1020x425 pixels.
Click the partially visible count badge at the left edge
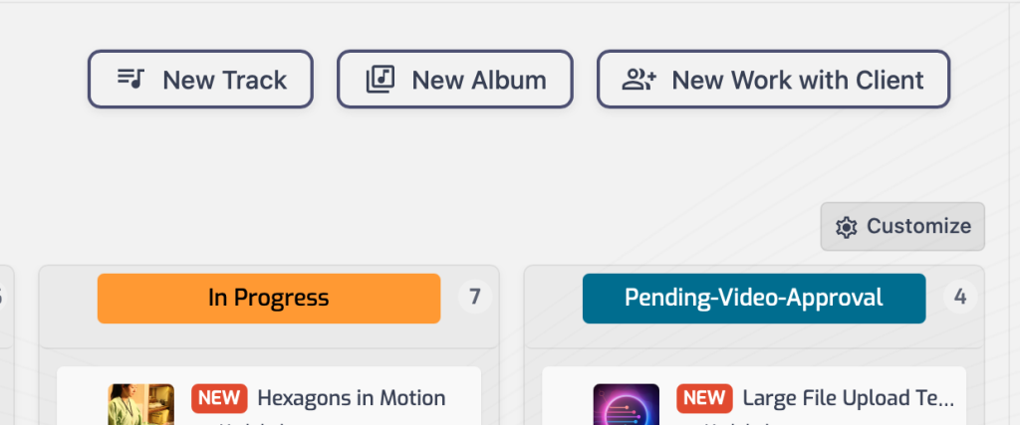pos(4,297)
